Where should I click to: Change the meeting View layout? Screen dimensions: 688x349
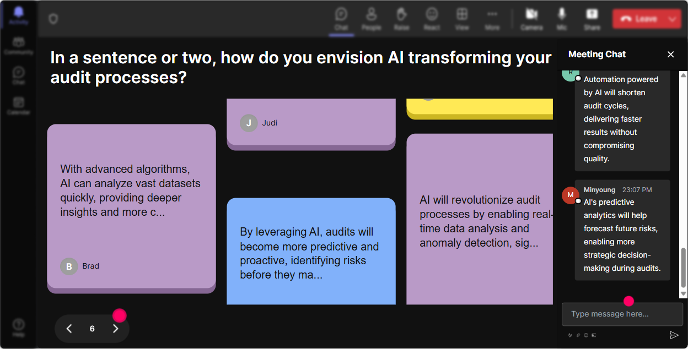coord(462,19)
